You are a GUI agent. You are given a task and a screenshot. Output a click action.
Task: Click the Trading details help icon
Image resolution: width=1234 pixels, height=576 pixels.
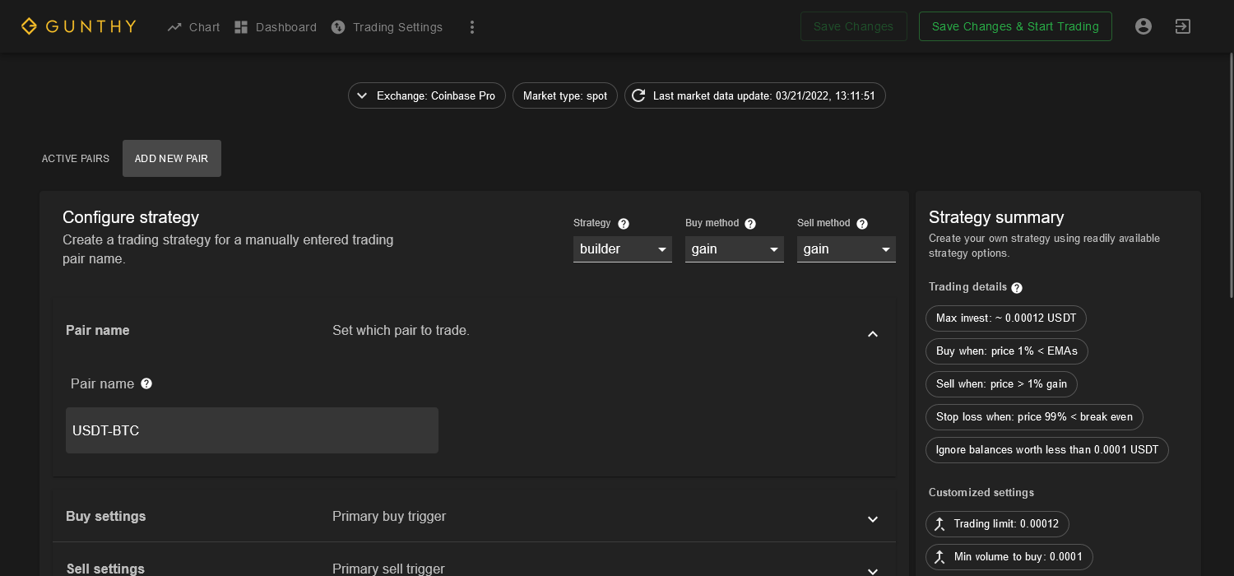tap(1017, 288)
